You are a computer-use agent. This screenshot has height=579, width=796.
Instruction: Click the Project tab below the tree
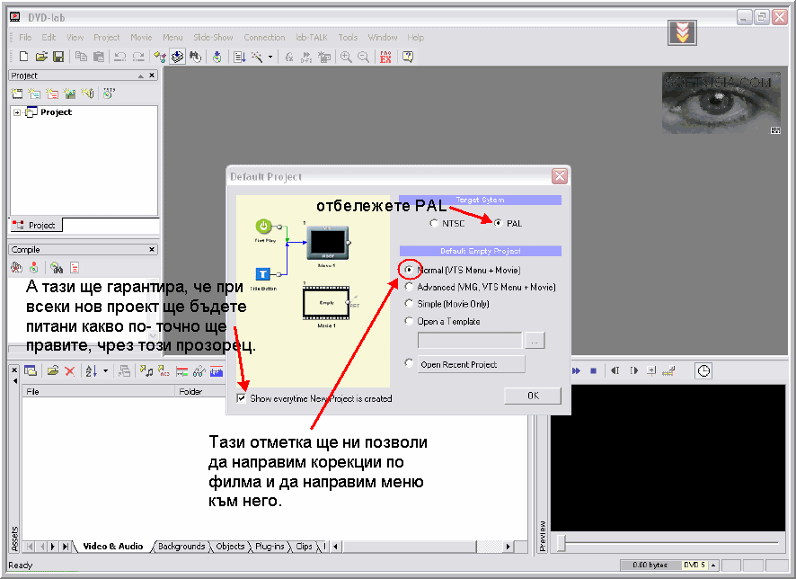(36, 225)
